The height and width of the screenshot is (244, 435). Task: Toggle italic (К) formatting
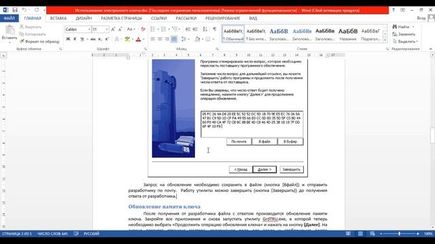pos(75,39)
